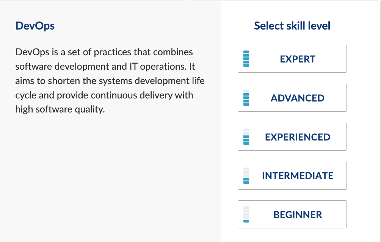This screenshot has width=381, height=242.
Task: Choose the ADVANCED skill level
Action: pyautogui.click(x=292, y=98)
